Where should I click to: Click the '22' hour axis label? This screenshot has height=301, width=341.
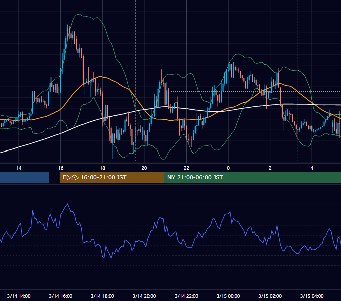tap(186, 168)
